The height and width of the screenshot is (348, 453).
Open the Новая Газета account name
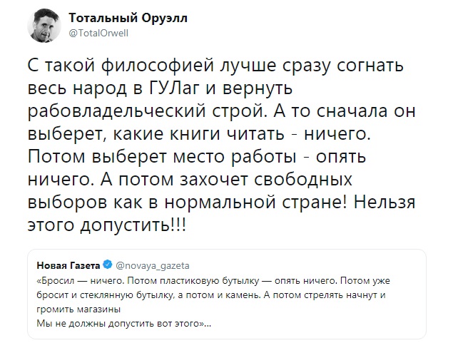click(x=68, y=265)
